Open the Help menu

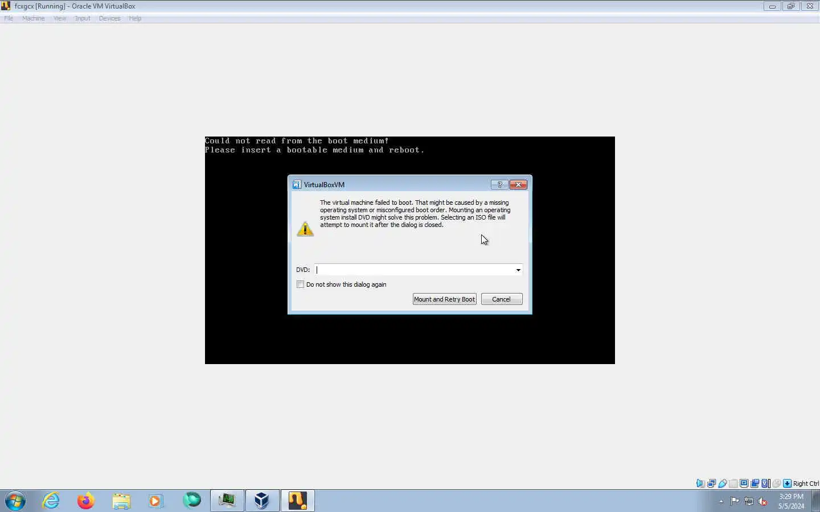[x=135, y=18]
